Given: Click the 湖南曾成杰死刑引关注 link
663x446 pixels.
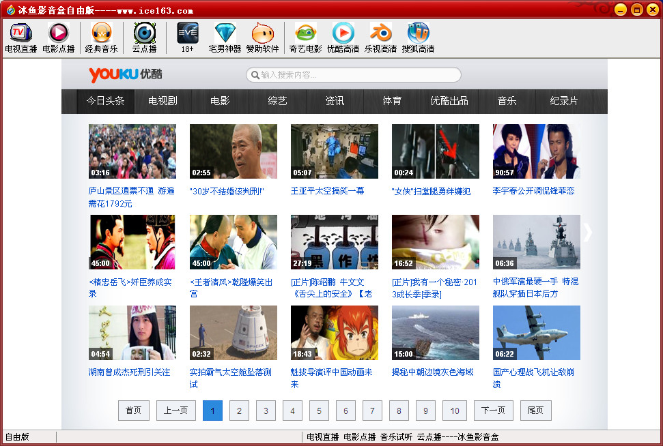Looking at the screenshot, I should click(129, 372).
